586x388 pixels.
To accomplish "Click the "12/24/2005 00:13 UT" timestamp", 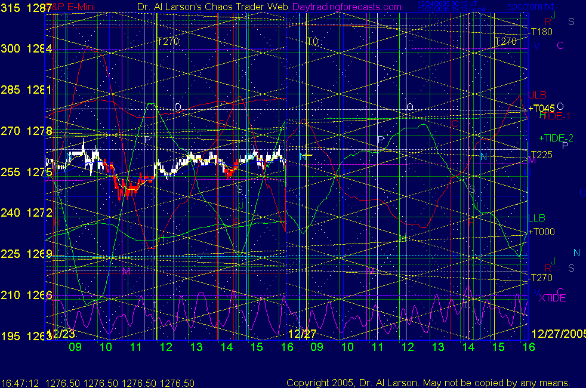I will [447, 4].
